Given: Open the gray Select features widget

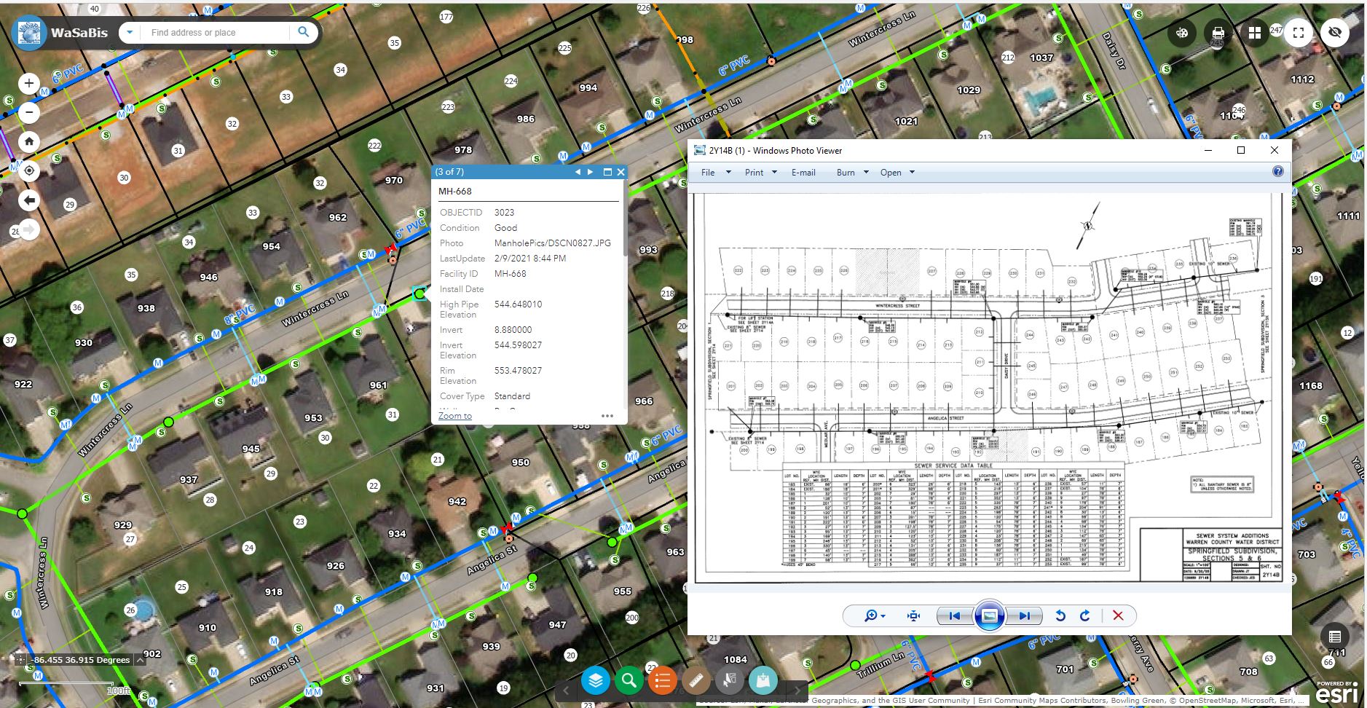Looking at the screenshot, I should pos(730,681).
